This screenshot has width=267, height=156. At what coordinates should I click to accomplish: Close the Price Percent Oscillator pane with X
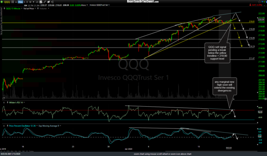click(4, 126)
